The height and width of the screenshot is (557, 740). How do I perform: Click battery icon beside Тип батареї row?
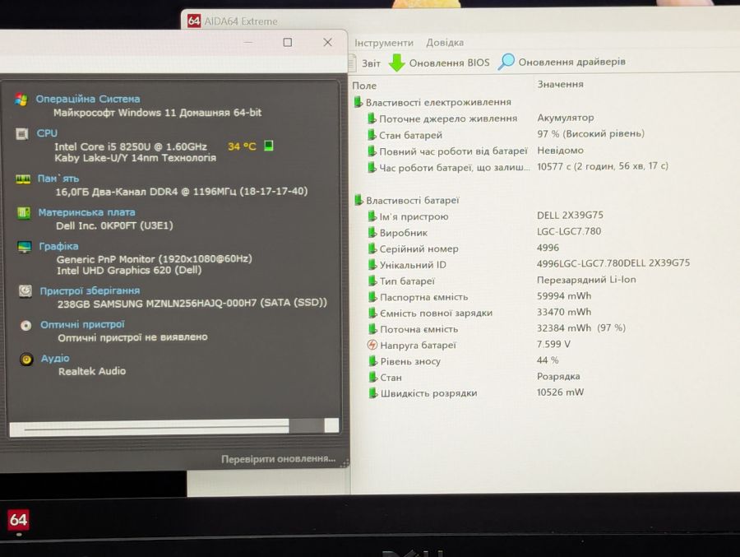(372, 281)
